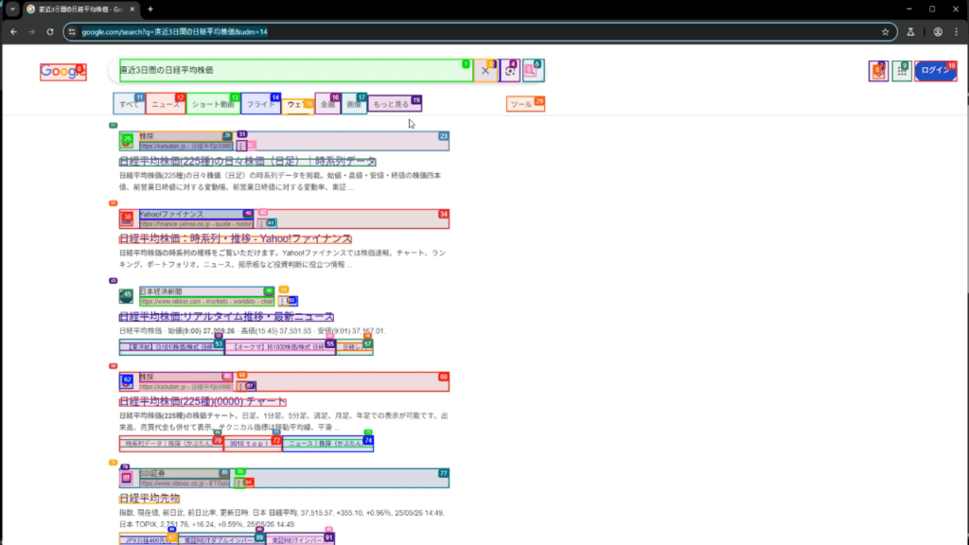Open the Google apps grid icon
969x545 pixels.
coord(902,71)
